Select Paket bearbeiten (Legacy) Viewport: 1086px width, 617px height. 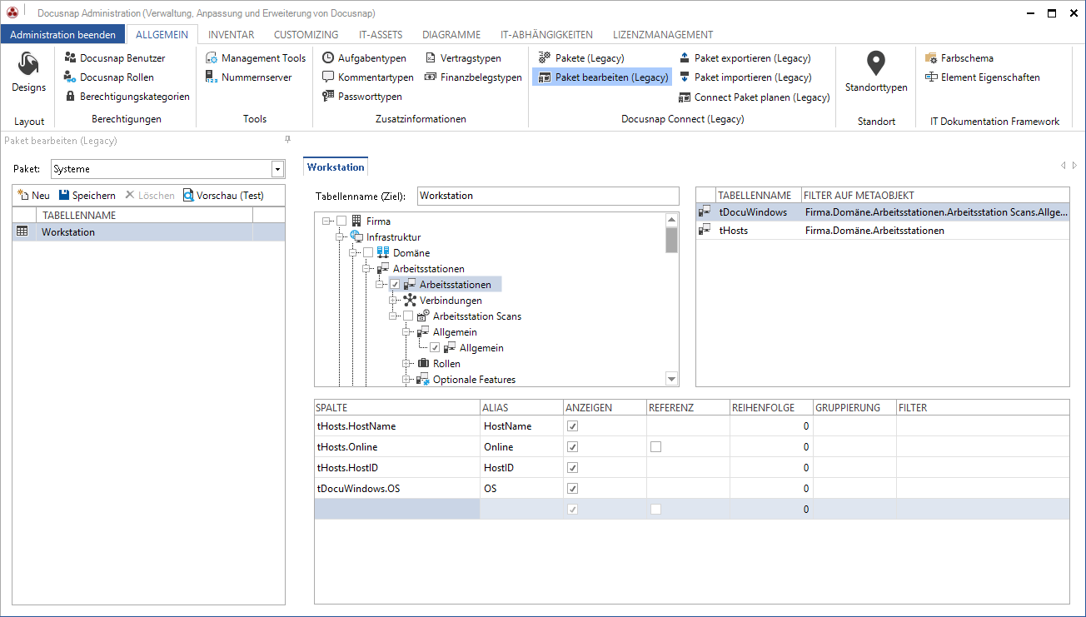pos(602,77)
